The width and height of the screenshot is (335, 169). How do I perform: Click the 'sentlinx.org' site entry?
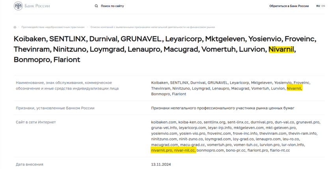coord(214,122)
